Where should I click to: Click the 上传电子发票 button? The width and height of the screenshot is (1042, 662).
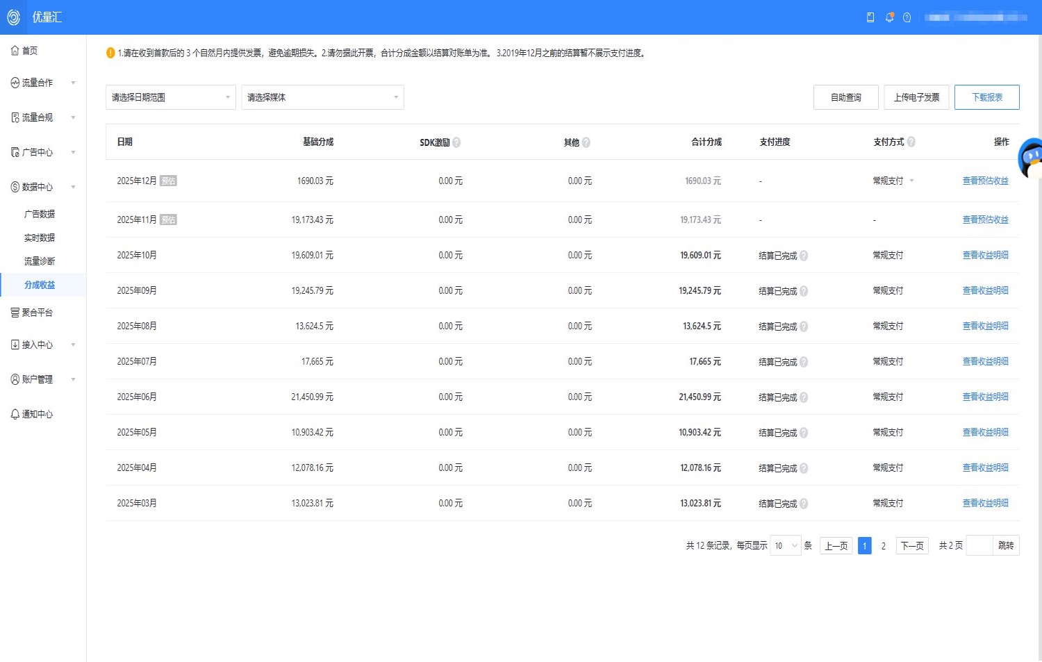pyautogui.click(x=916, y=97)
